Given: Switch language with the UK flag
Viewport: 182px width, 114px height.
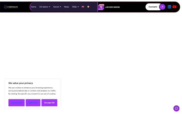Looking at the screenshot, I should coord(83,7).
